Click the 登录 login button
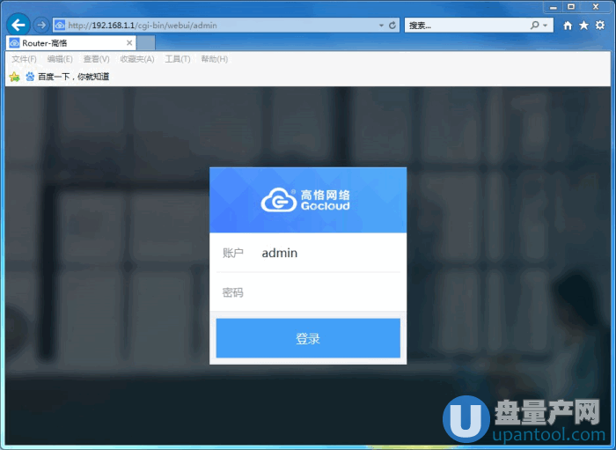 click(x=308, y=338)
